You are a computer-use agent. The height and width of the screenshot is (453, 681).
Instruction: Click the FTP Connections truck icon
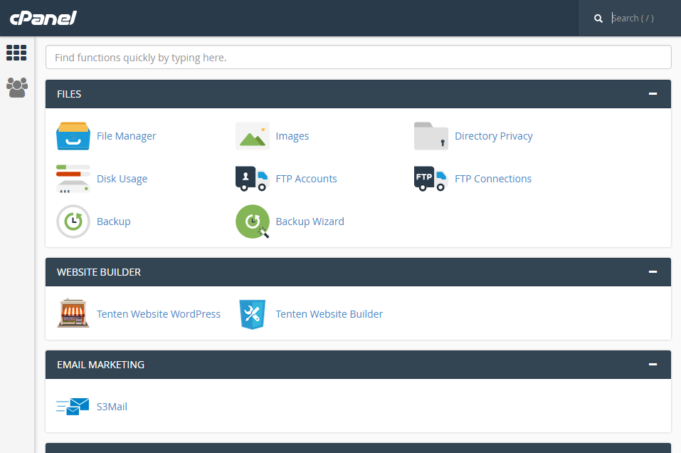pos(431,179)
